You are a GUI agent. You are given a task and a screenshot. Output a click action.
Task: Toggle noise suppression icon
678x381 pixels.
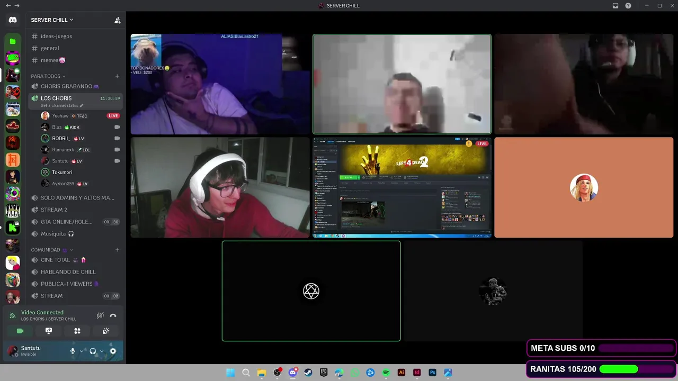coord(100,315)
